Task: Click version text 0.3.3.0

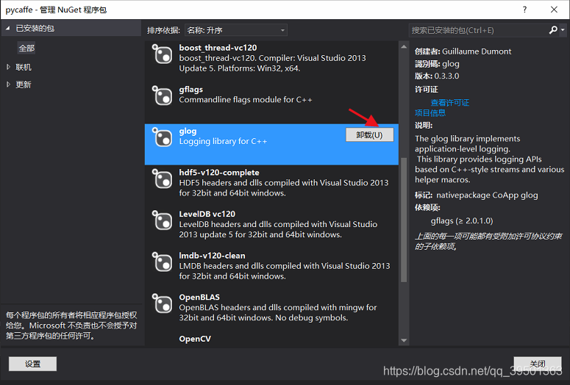Action: pos(446,76)
